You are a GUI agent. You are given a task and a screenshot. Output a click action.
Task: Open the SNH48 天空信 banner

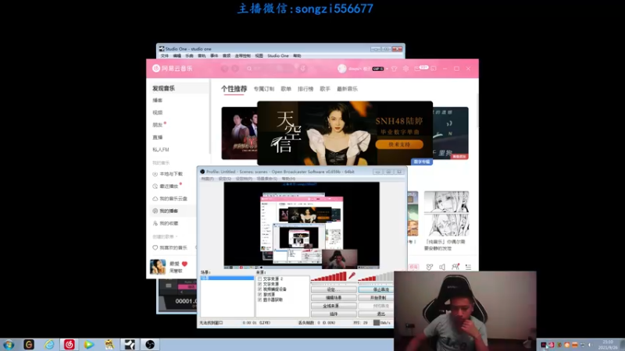345,133
